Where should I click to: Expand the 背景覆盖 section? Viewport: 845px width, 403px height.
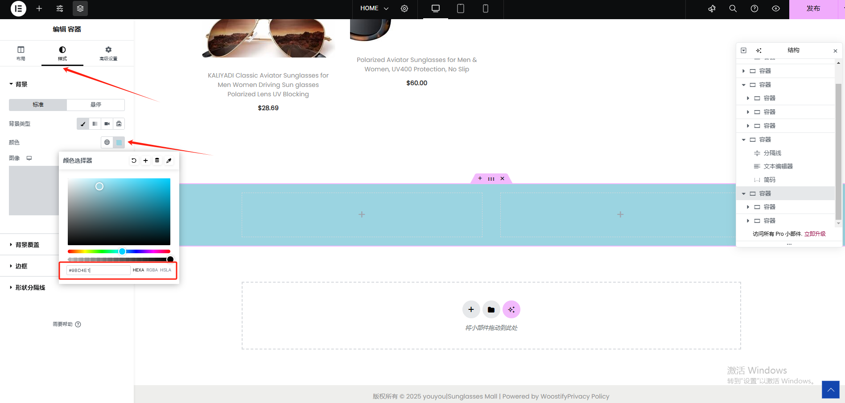pyautogui.click(x=27, y=245)
